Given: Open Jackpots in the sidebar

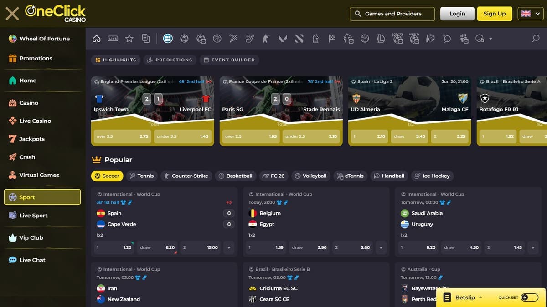Looking at the screenshot, I should pos(43,139).
